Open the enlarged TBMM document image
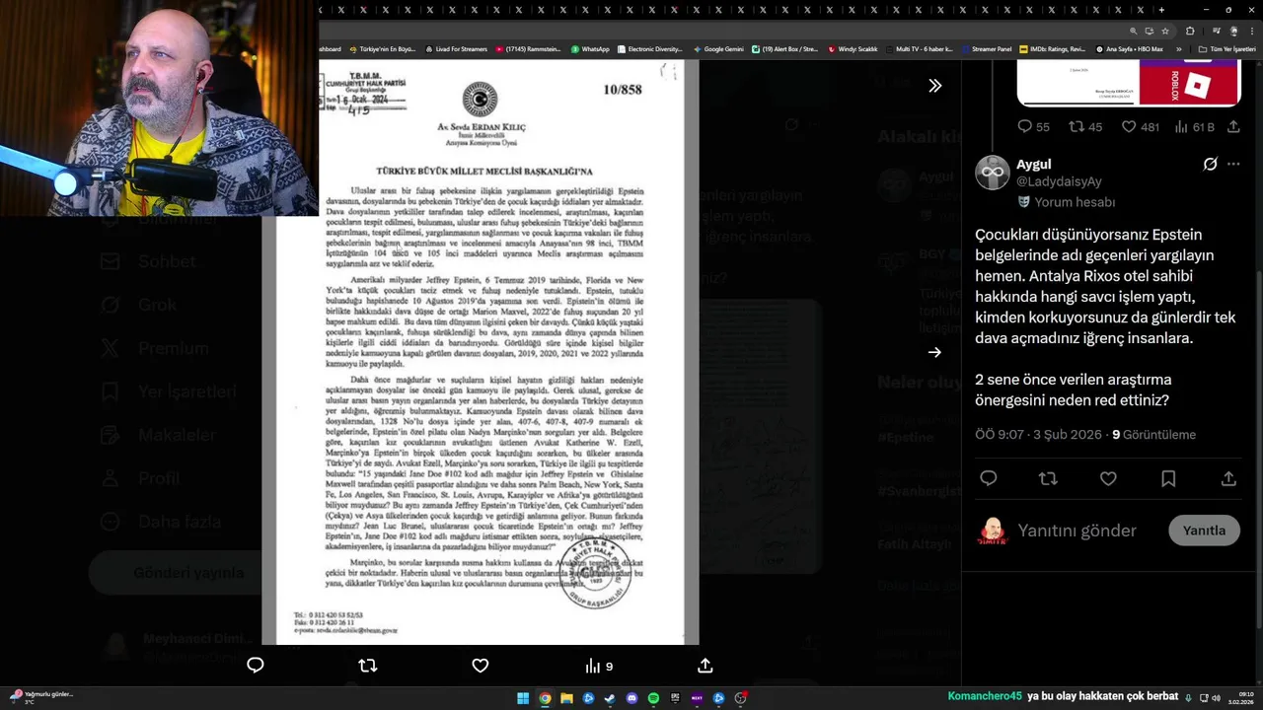1263x710 pixels. [x=481, y=352]
